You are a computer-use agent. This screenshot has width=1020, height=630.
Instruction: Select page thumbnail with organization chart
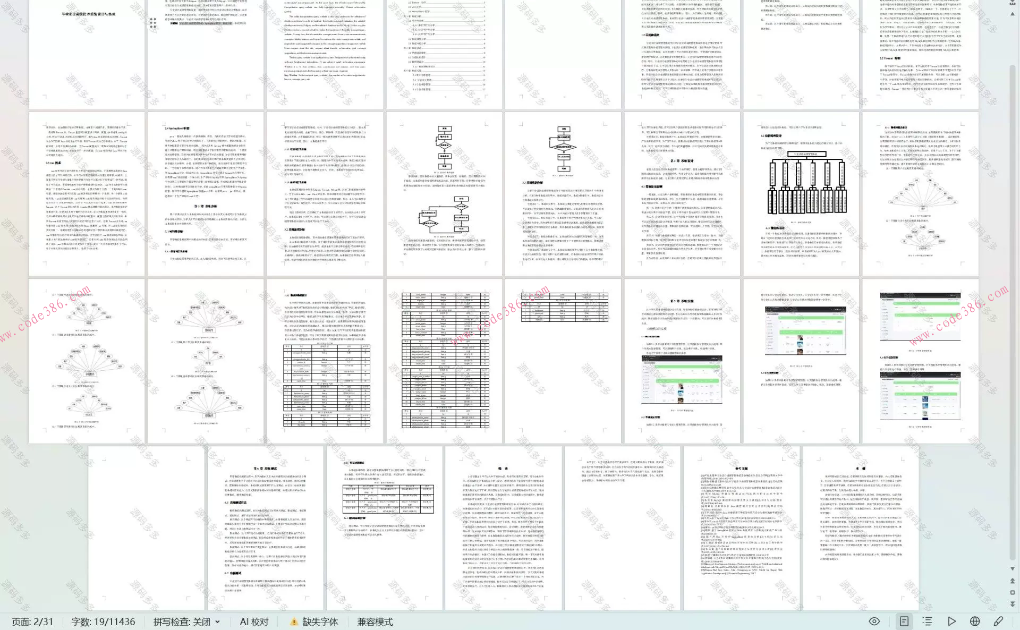coord(801,194)
